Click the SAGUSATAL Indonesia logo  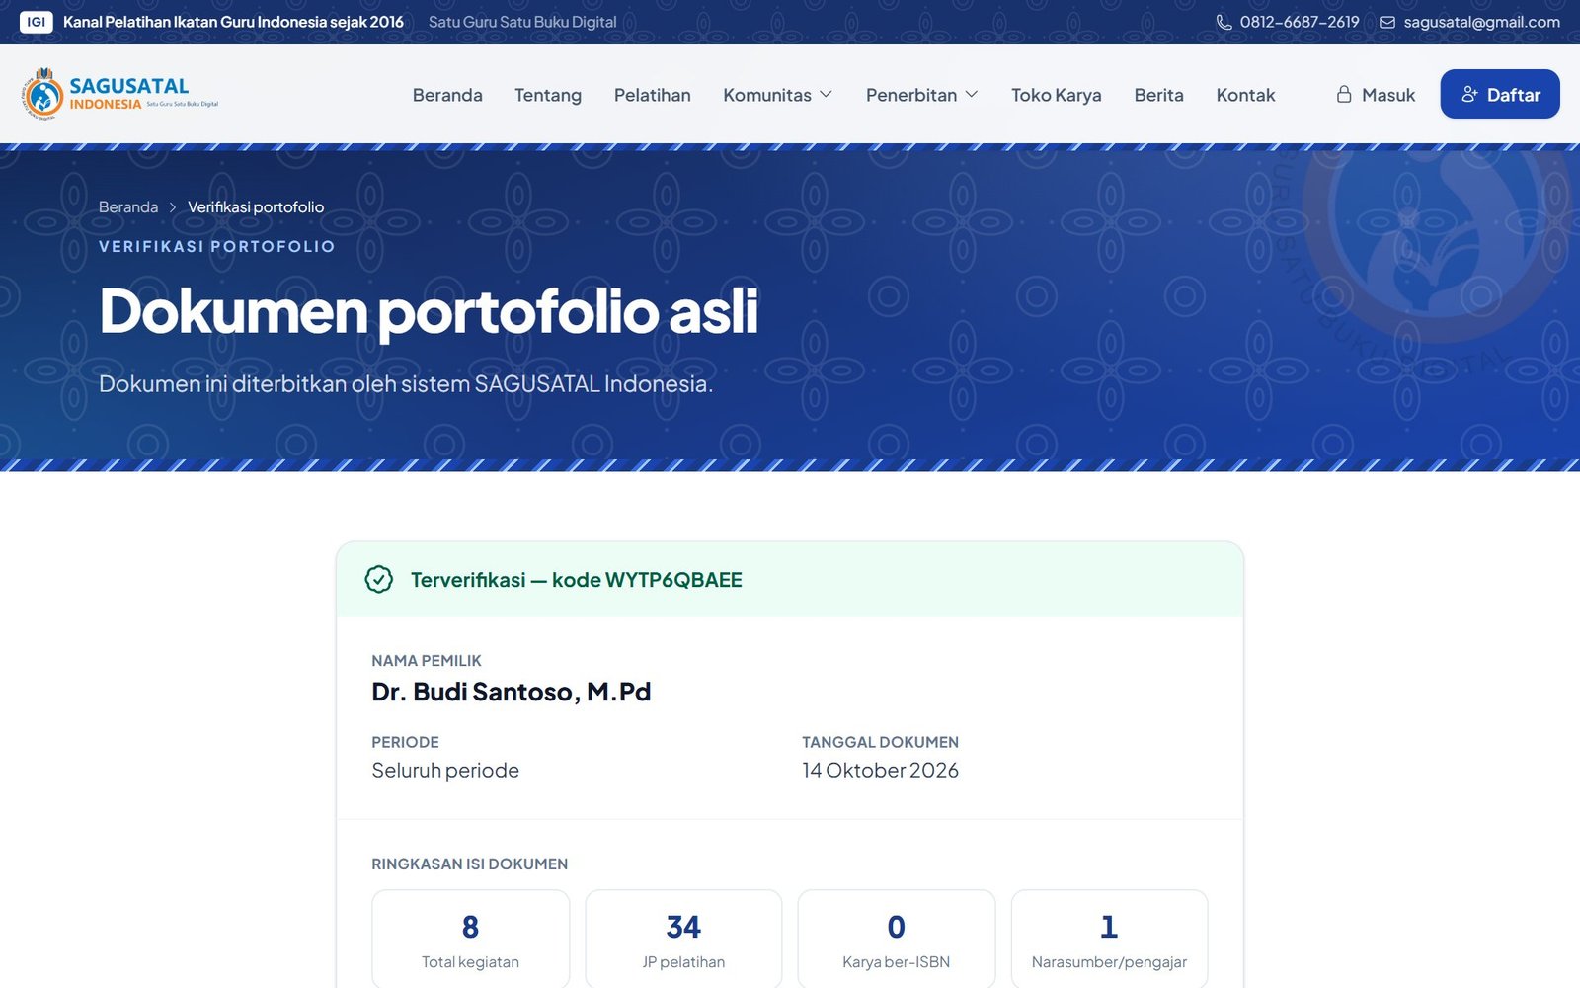pos(119,94)
